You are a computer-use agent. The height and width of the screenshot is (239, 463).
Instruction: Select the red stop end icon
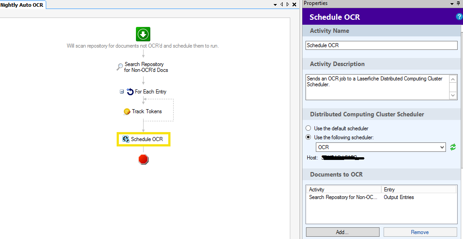point(143,159)
